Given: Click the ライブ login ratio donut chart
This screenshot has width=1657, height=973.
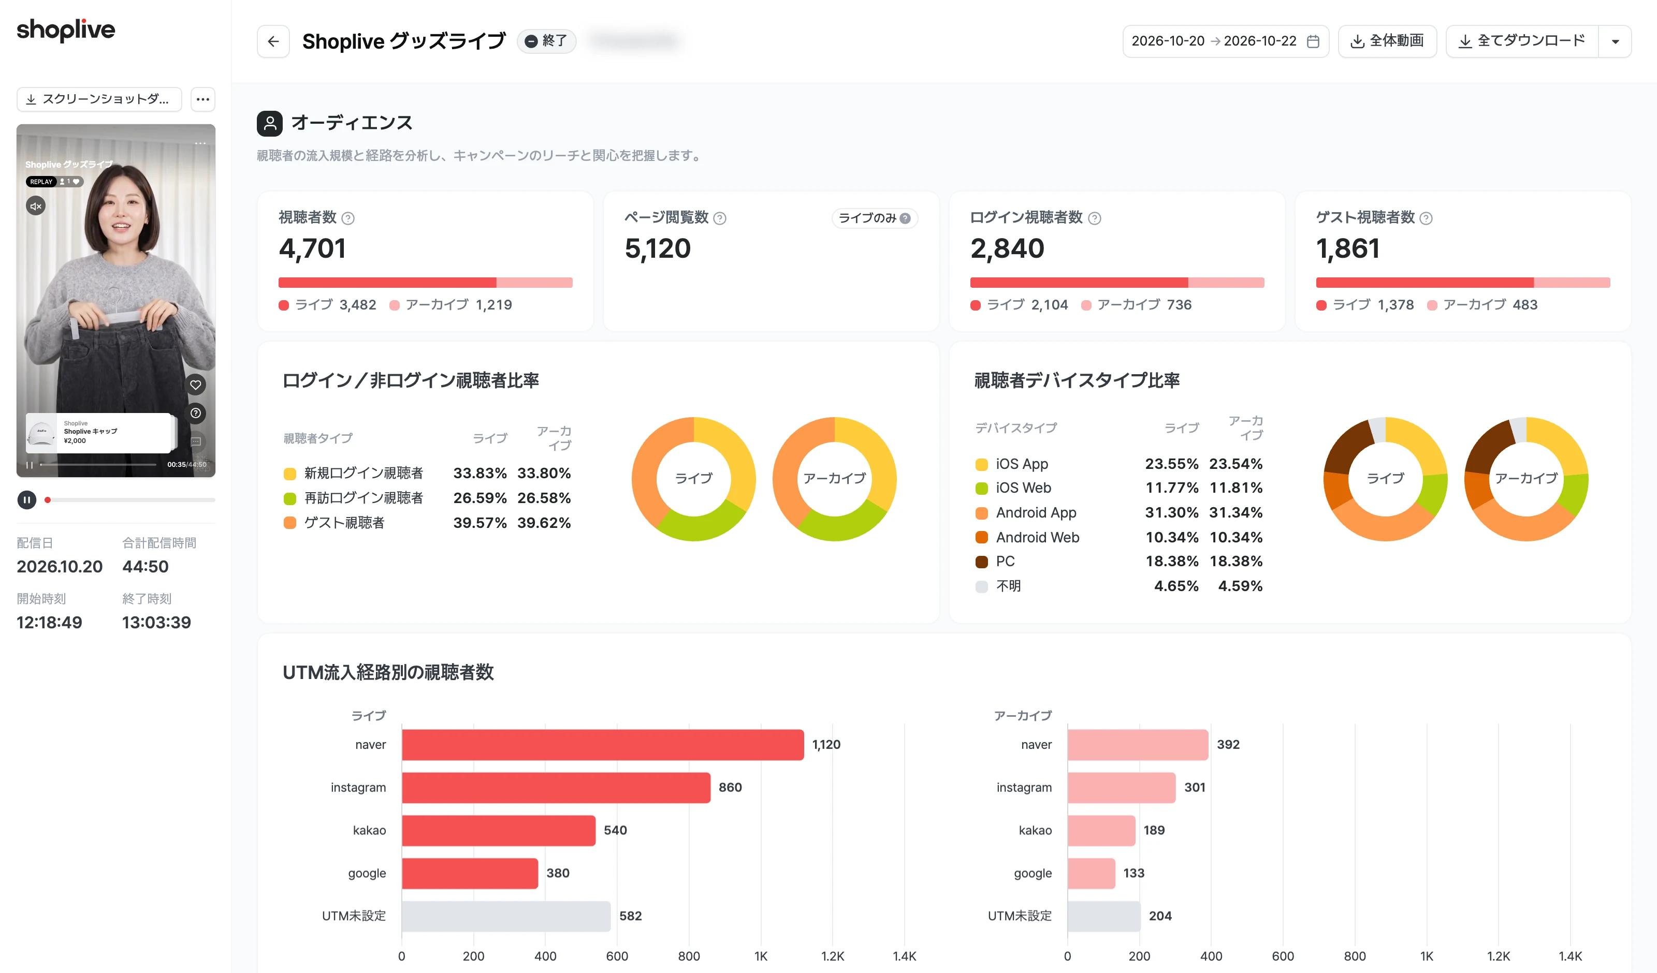Looking at the screenshot, I should pyautogui.click(x=694, y=479).
